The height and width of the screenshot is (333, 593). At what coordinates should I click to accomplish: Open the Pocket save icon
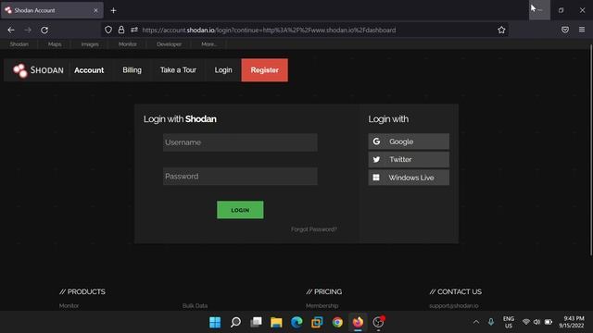pyautogui.click(x=565, y=30)
